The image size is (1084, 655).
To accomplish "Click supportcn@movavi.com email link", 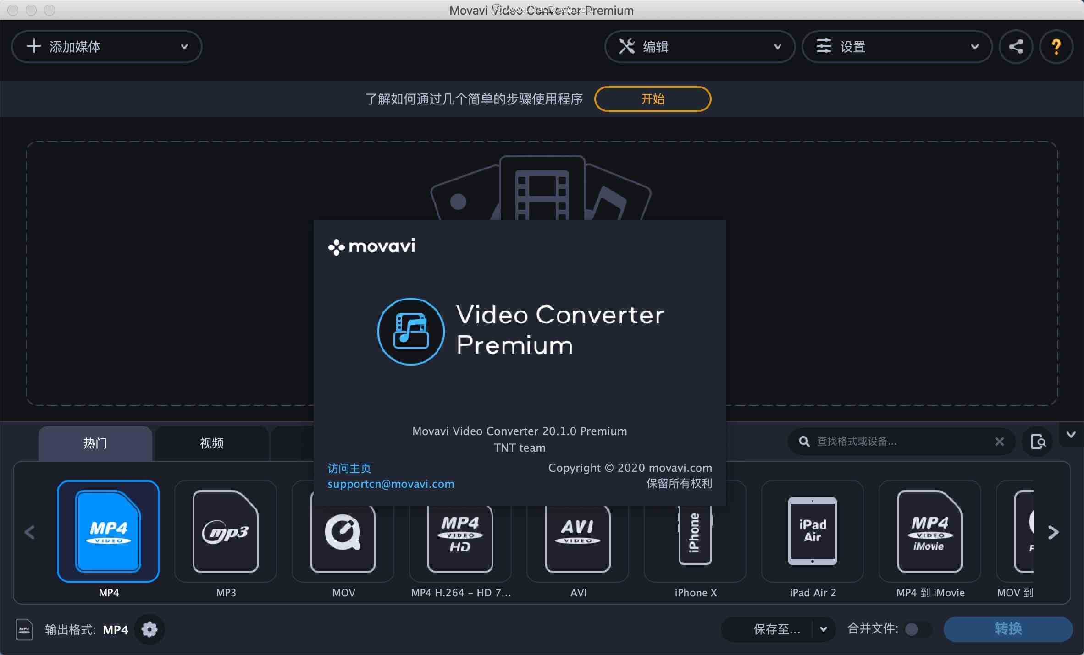I will [x=391, y=484].
